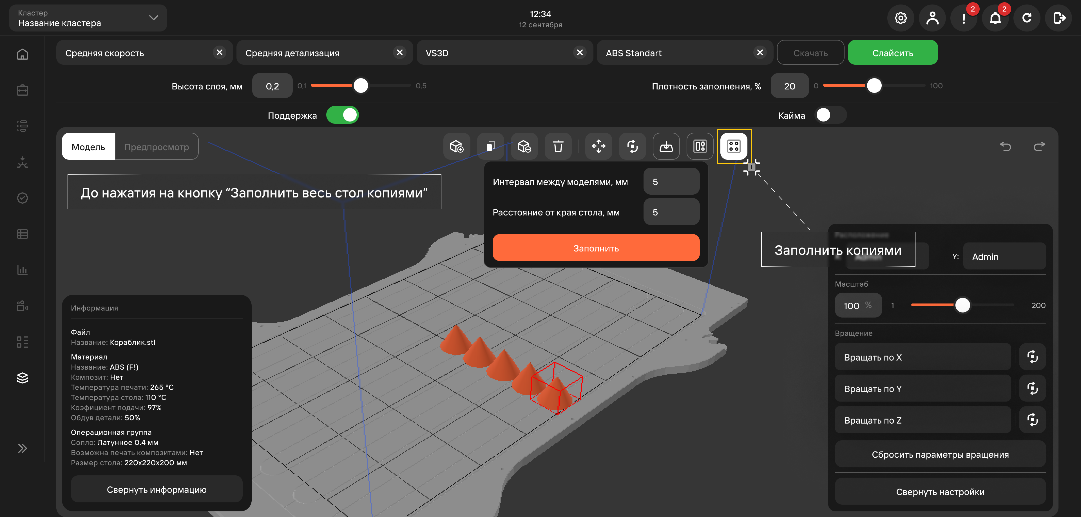Click the logout icon
The height and width of the screenshot is (517, 1081).
[x=1058, y=18]
